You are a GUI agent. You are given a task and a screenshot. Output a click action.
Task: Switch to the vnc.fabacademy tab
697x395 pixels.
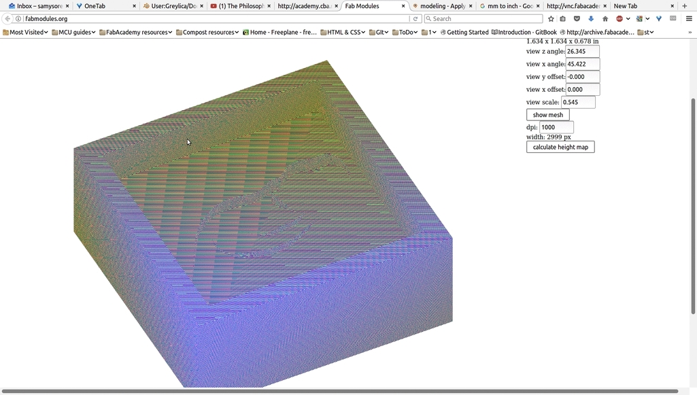pos(576,5)
